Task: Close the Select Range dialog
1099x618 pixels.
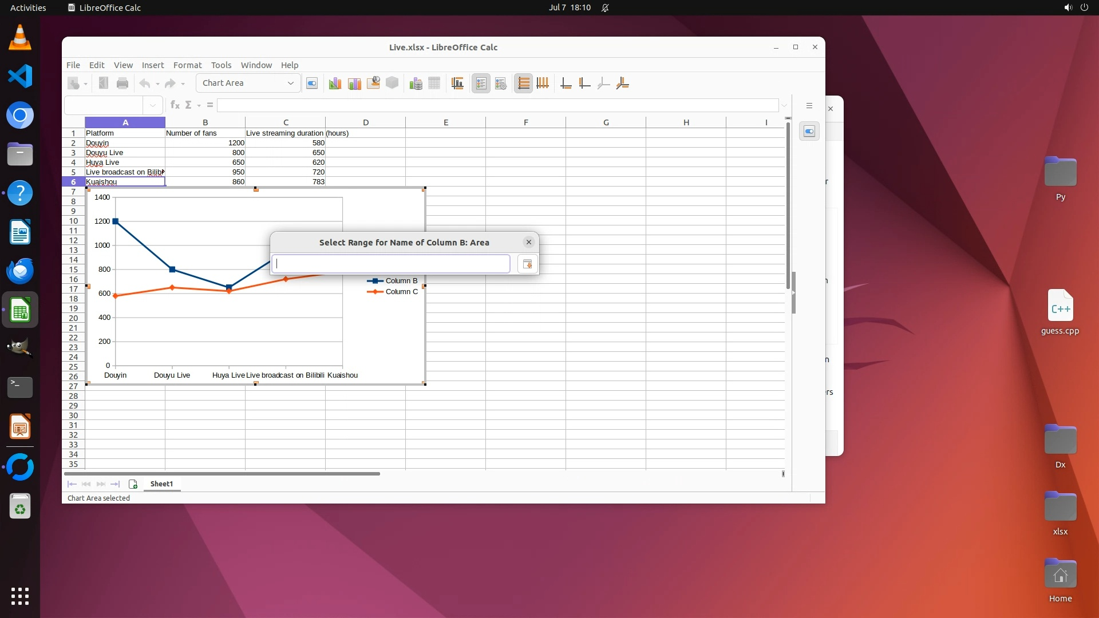Action: coord(529,242)
